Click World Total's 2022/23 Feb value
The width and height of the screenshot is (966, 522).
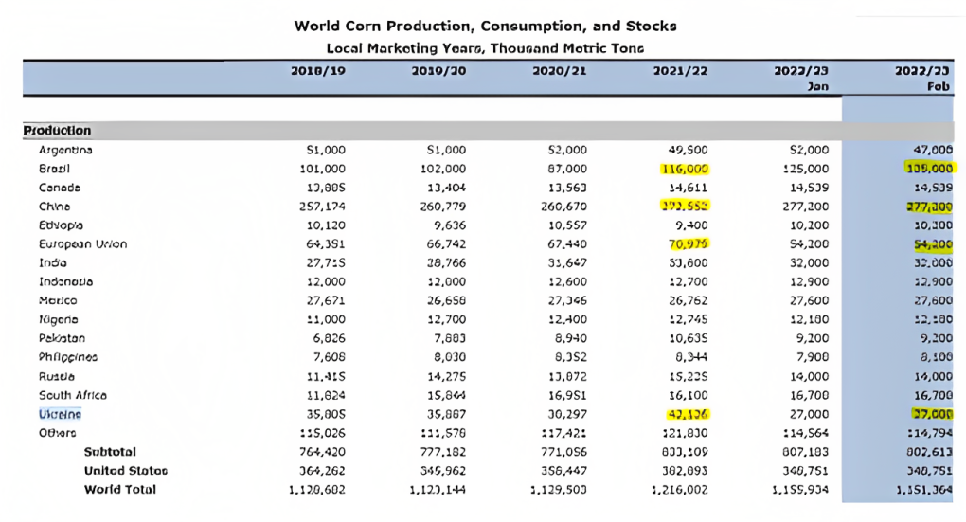click(x=924, y=490)
